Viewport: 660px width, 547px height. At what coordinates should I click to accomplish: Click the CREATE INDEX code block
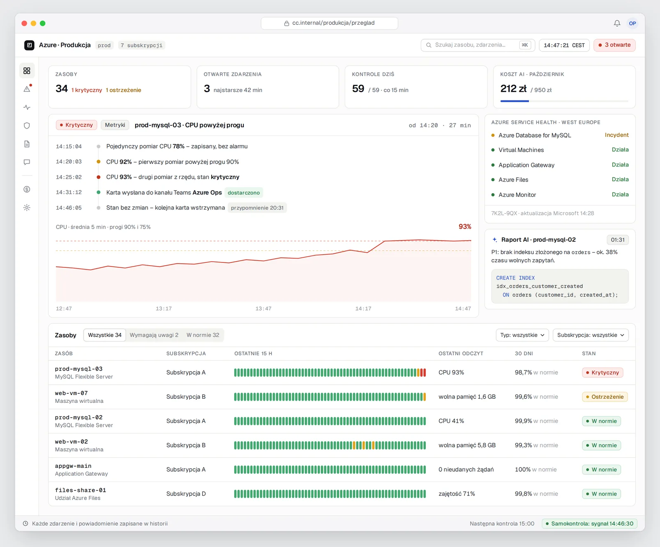pos(560,286)
